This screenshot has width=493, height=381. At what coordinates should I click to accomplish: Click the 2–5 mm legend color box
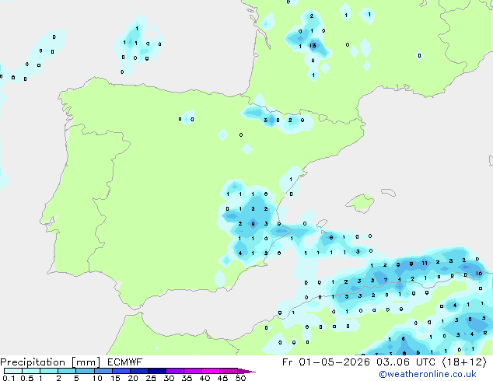click(x=67, y=371)
